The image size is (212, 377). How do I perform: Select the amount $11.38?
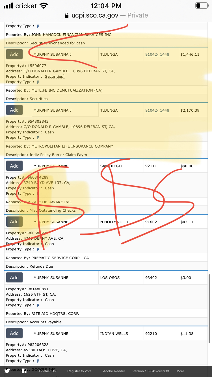[187, 333]
